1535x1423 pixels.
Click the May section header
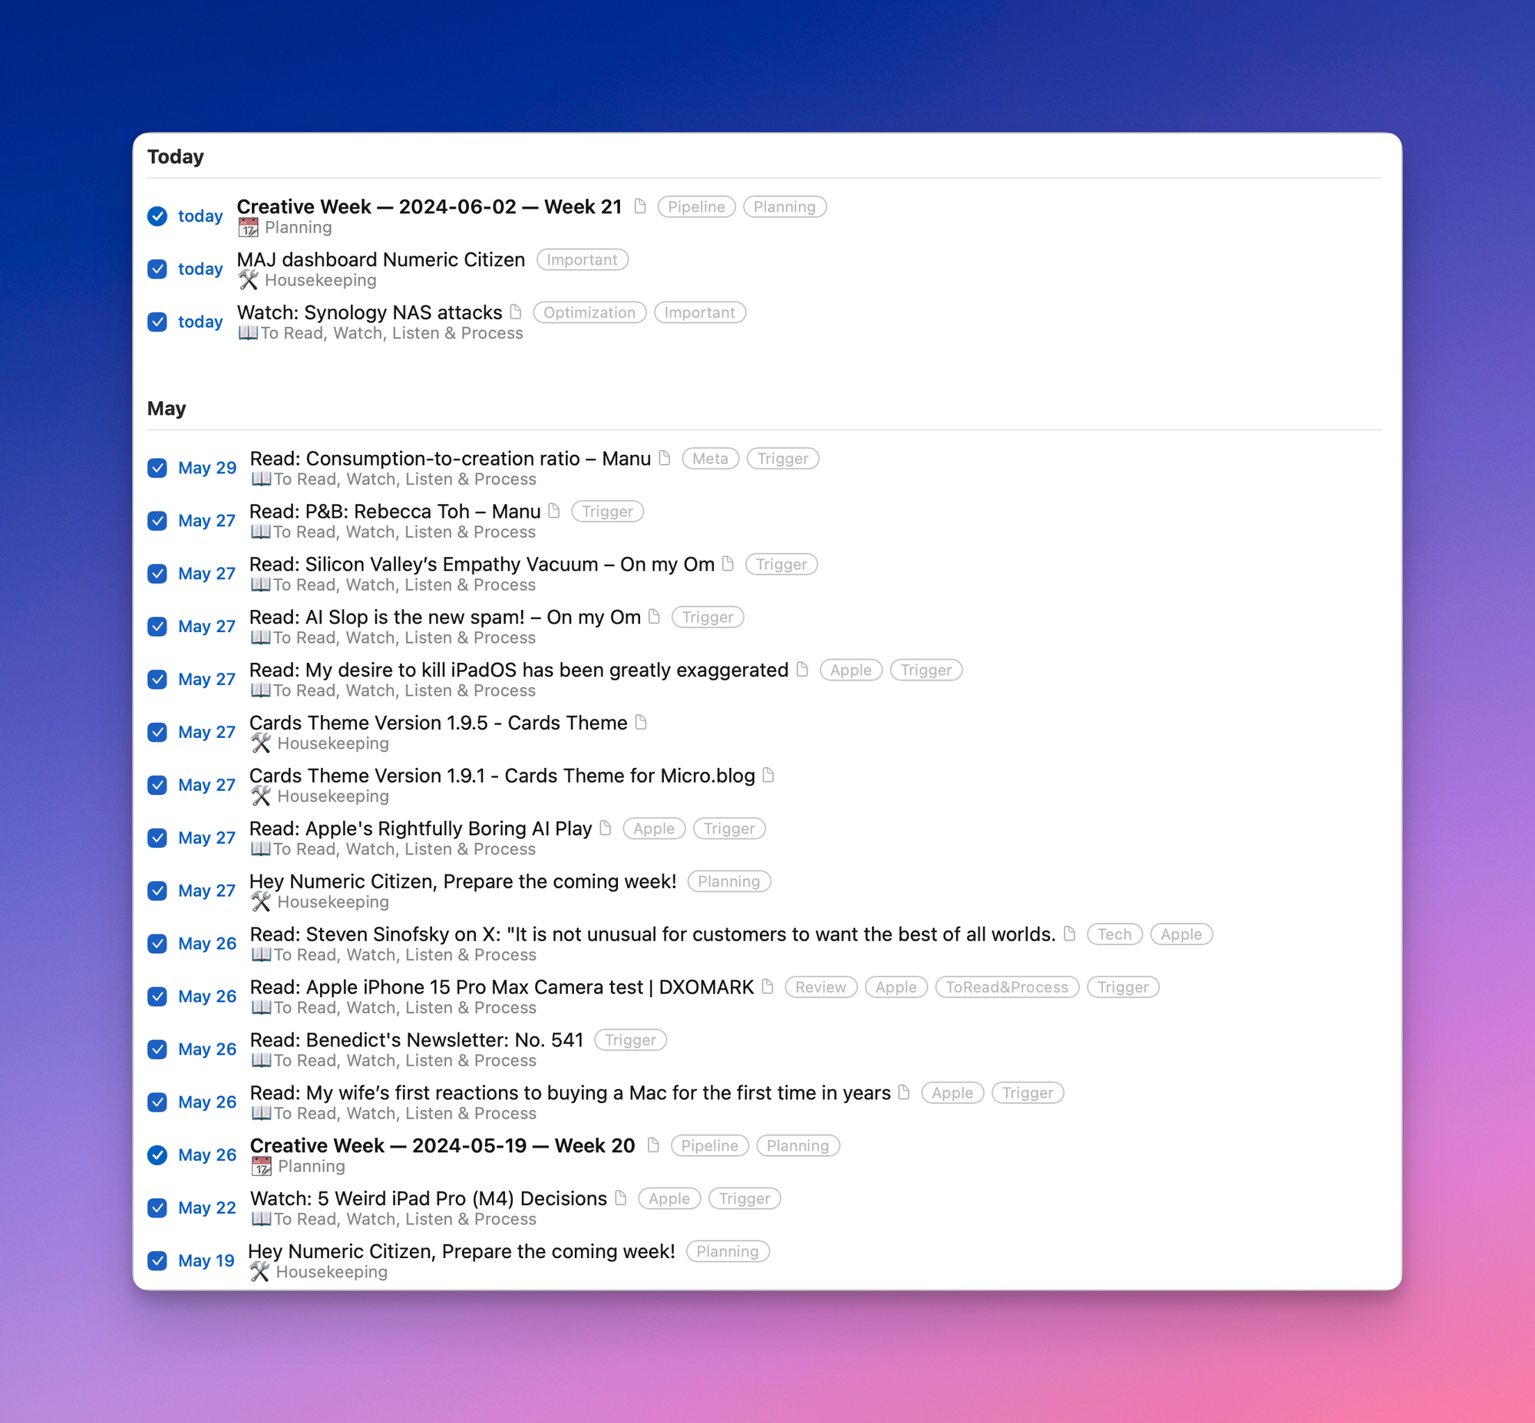coord(167,408)
